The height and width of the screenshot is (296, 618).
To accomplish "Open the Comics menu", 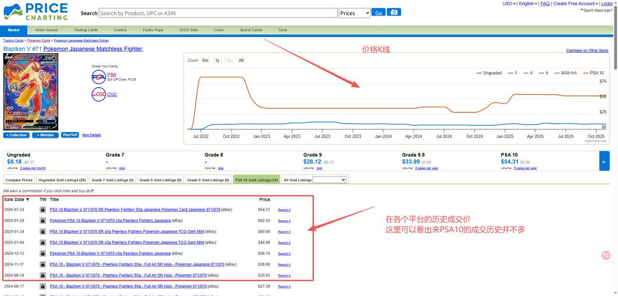I will [120, 30].
